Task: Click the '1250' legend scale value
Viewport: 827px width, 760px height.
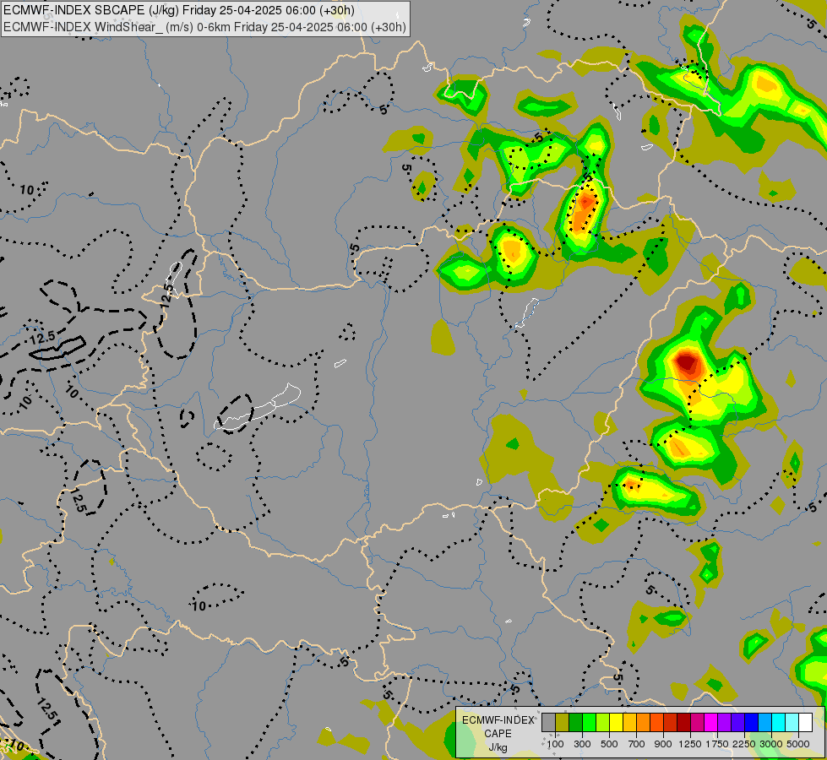Action: (x=690, y=744)
